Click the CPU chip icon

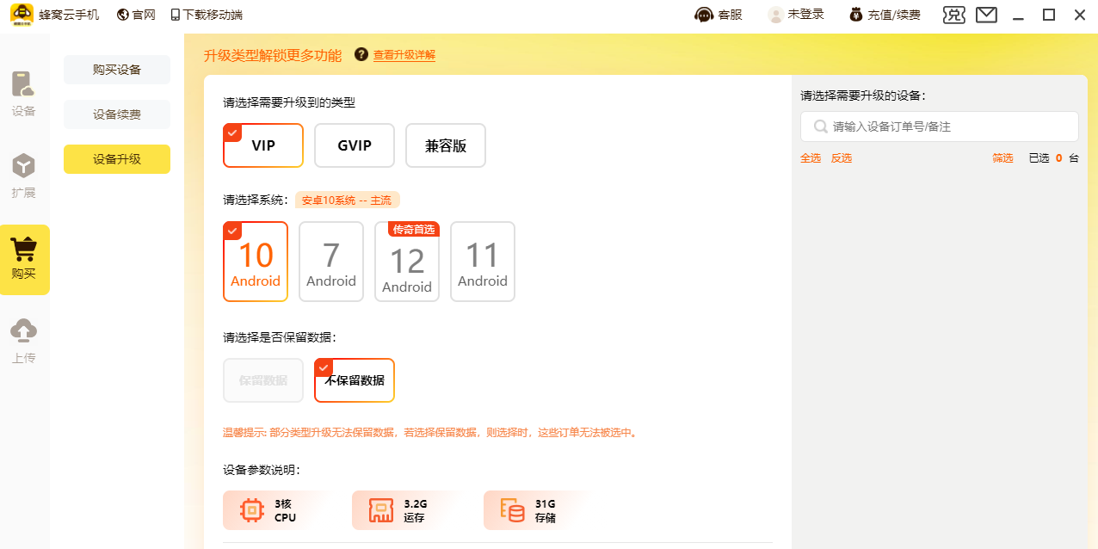(252, 510)
